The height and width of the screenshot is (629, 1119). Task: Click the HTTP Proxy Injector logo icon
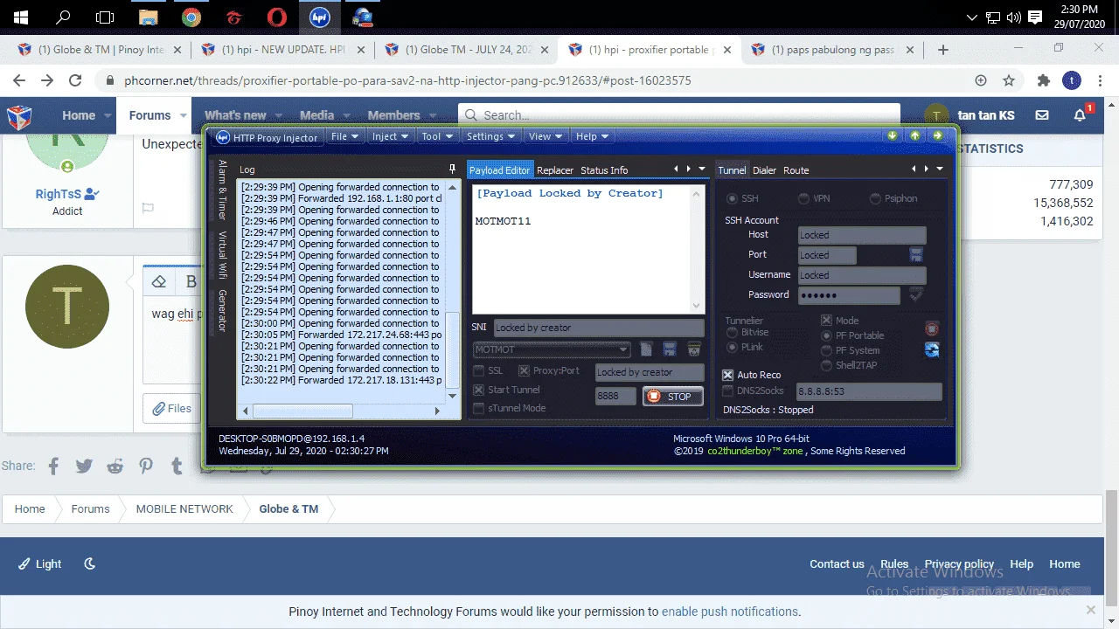click(x=223, y=137)
